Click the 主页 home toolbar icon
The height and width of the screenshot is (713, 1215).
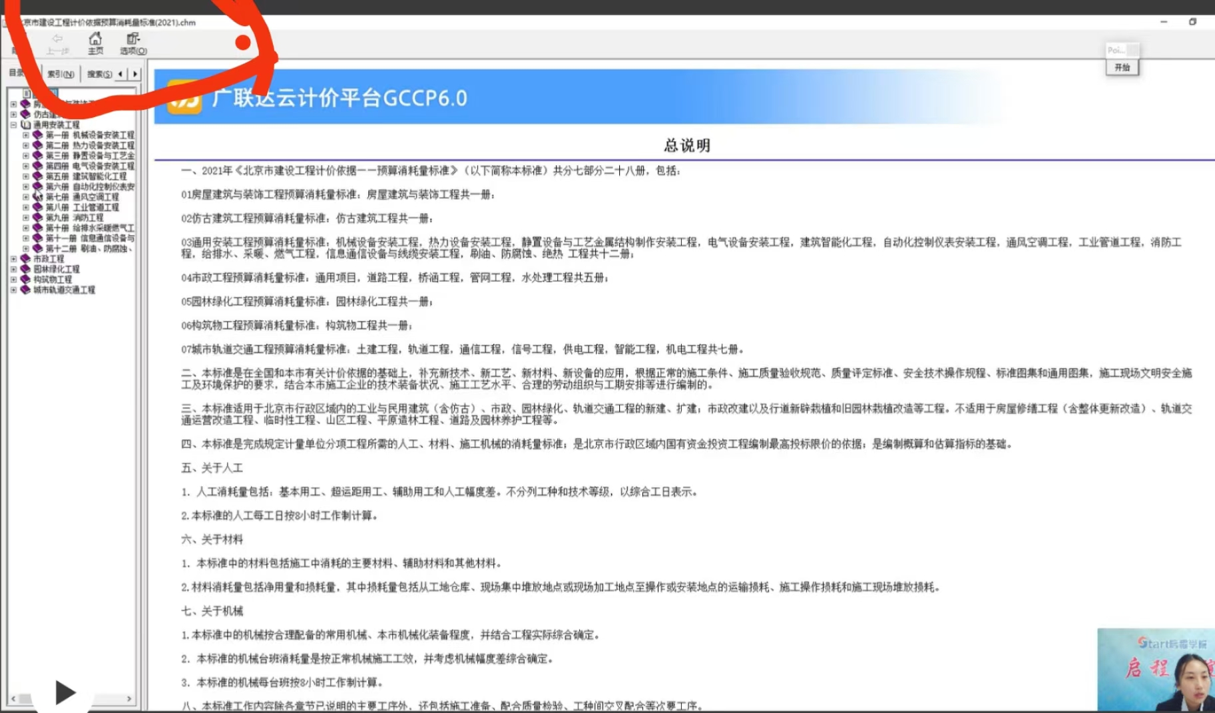coord(96,39)
